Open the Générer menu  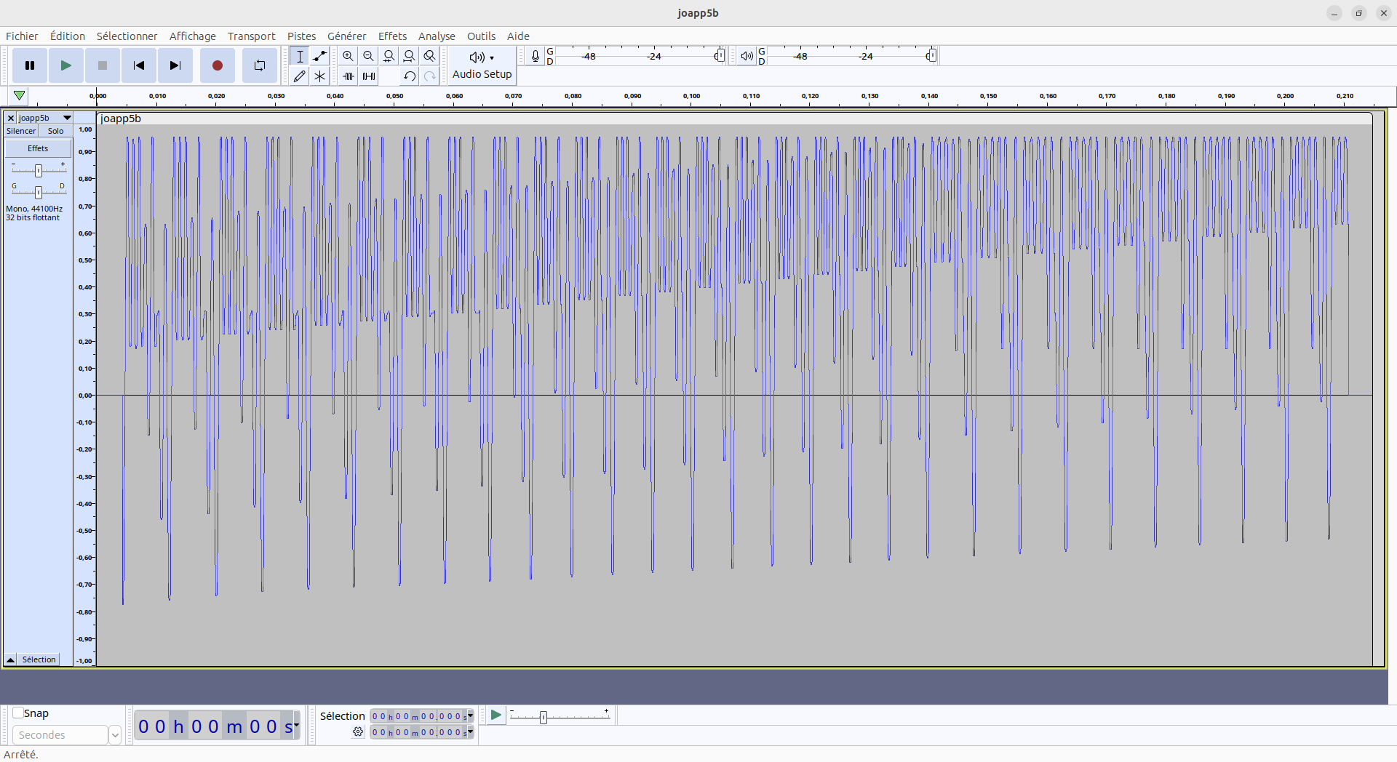346,36
